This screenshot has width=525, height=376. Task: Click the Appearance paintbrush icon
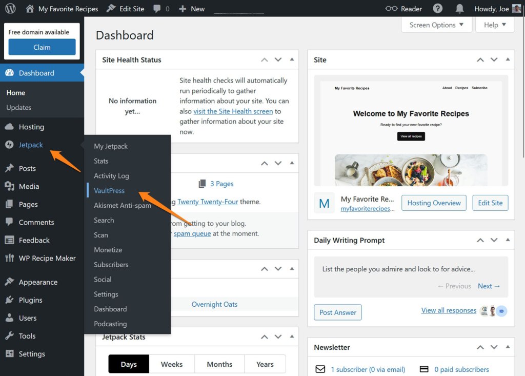pos(9,282)
